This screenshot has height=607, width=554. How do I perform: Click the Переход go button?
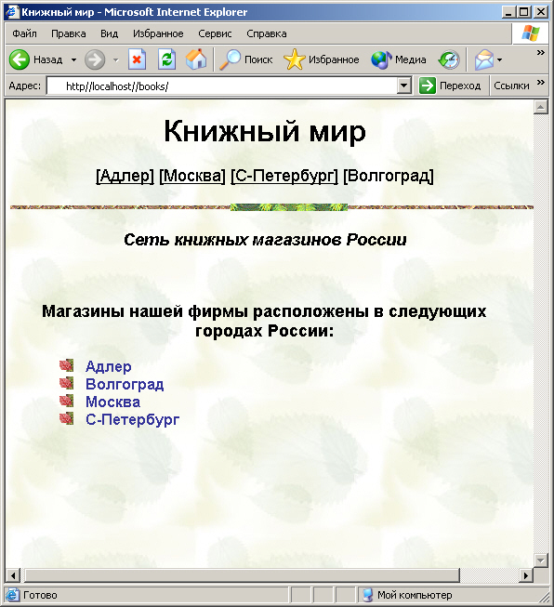(x=450, y=86)
